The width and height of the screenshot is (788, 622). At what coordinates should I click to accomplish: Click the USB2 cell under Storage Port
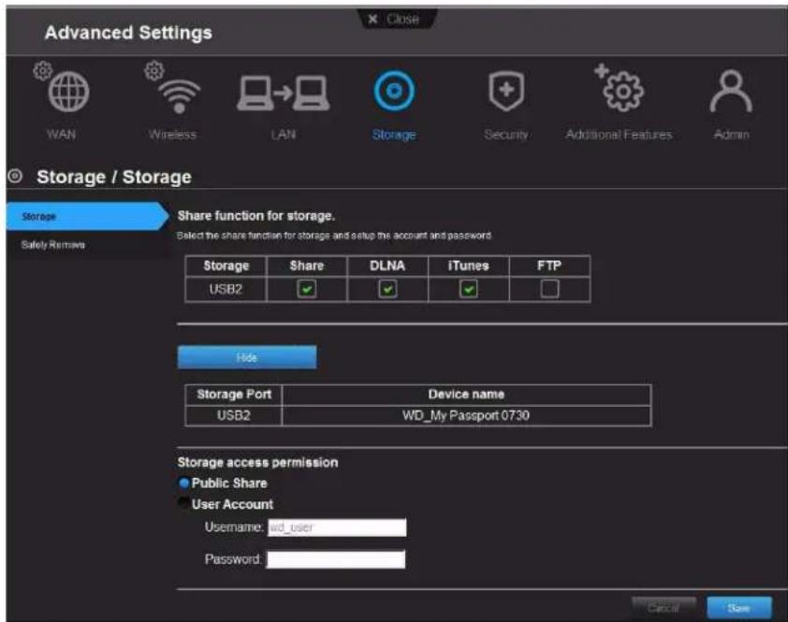click(234, 415)
